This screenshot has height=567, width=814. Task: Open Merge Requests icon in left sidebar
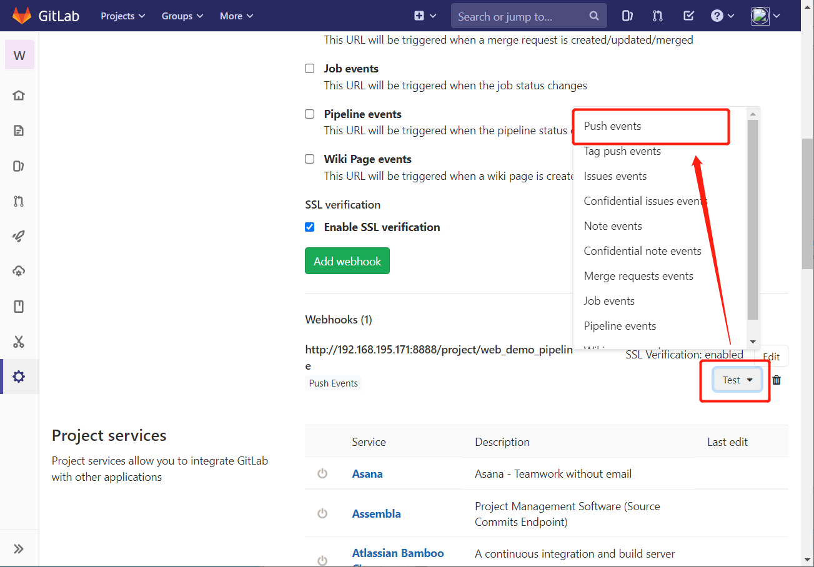(x=19, y=201)
